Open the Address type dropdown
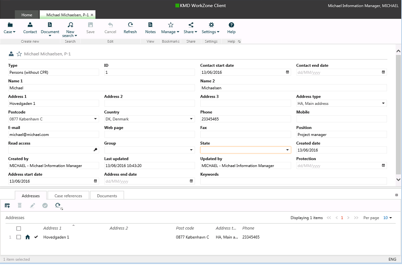The width and height of the screenshot is (402, 267). [383, 104]
